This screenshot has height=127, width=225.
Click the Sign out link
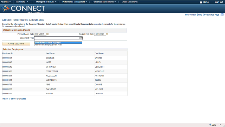[219, 2]
